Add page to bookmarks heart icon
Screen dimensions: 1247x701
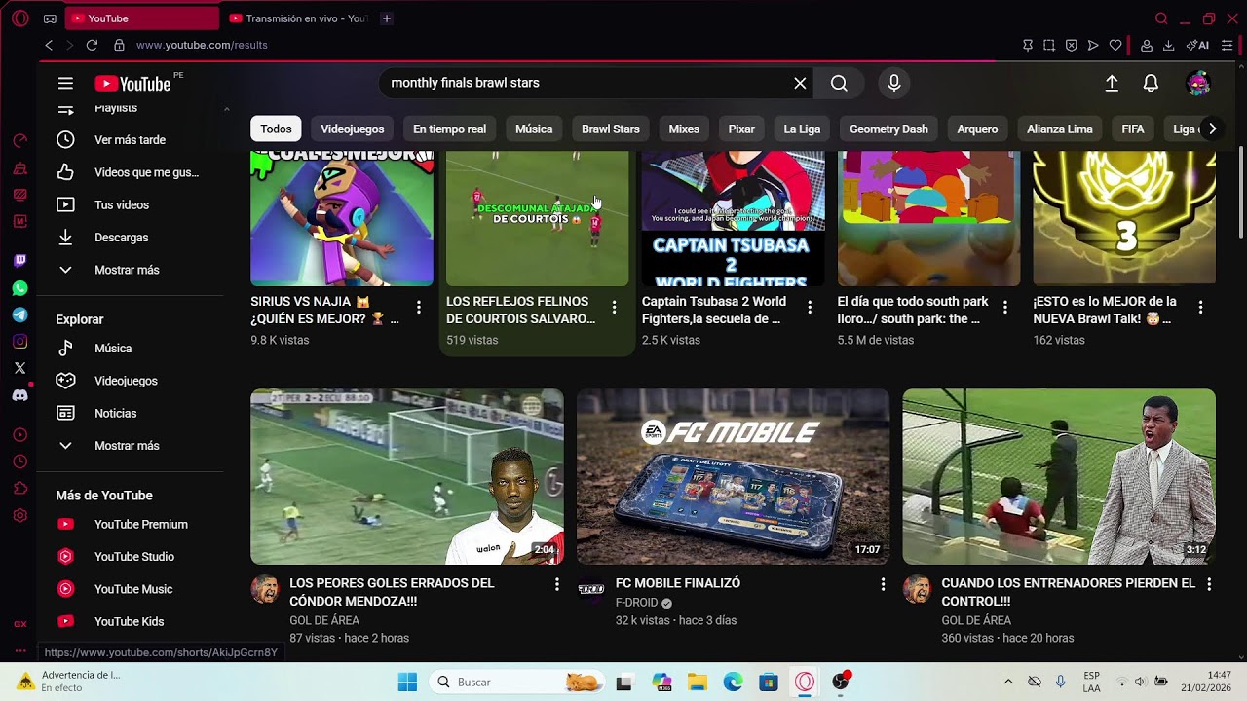point(1115,45)
